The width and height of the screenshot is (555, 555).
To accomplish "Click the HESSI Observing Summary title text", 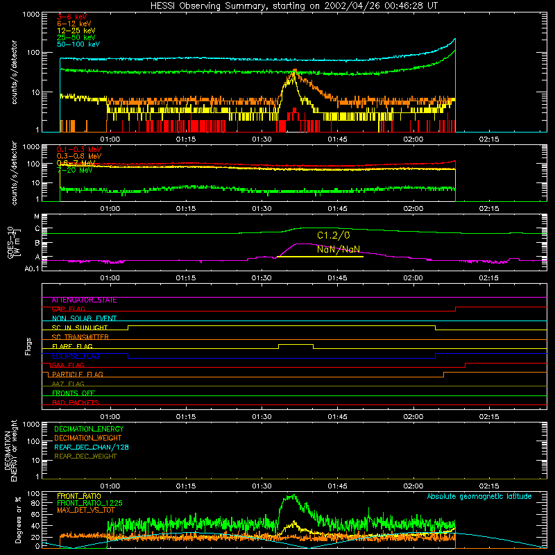I will click(293, 6).
